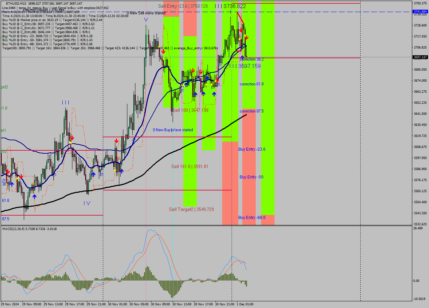The width and height of the screenshot is (429, 308).
Task: Click the '30 Nov 17:00' time axis label
Action: 203,304
